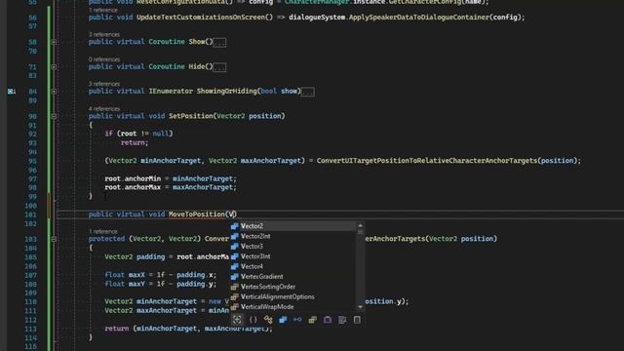Click the inheritance margin glyph at line 84
The height and width of the screenshot is (351, 624).
(x=12, y=92)
